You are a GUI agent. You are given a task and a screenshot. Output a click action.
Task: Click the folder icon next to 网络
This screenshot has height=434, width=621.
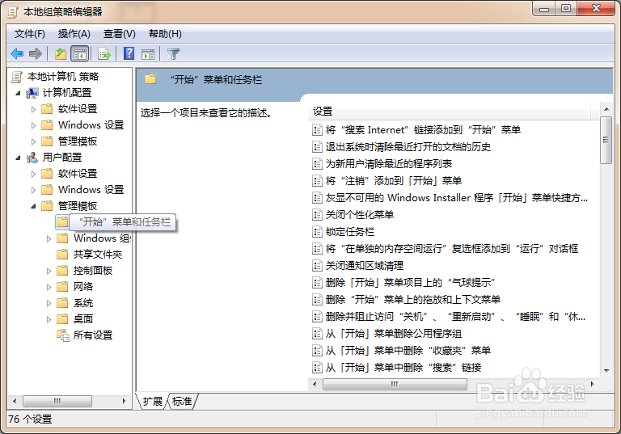(x=62, y=287)
